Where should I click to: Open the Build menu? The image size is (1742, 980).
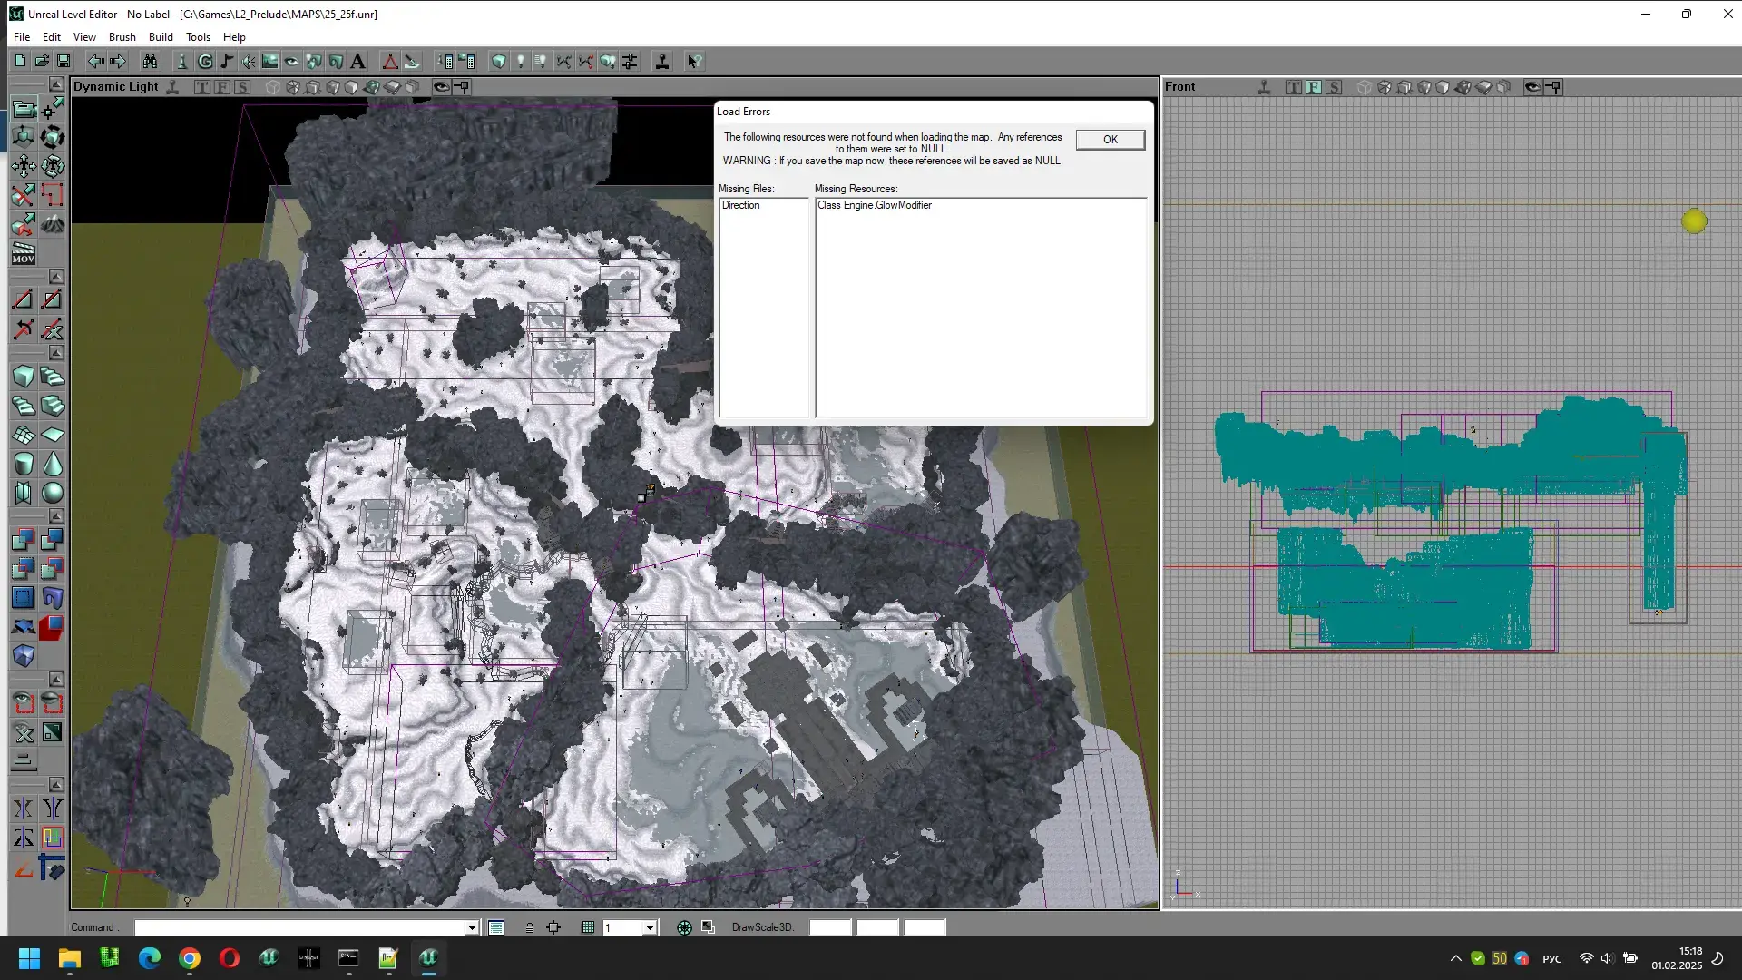pyautogui.click(x=161, y=37)
